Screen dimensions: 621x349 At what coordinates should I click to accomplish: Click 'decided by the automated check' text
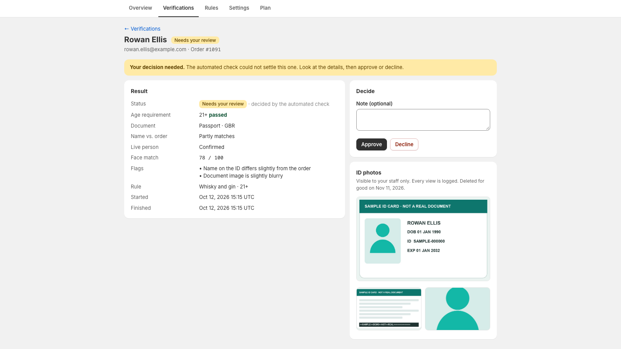[290, 104]
